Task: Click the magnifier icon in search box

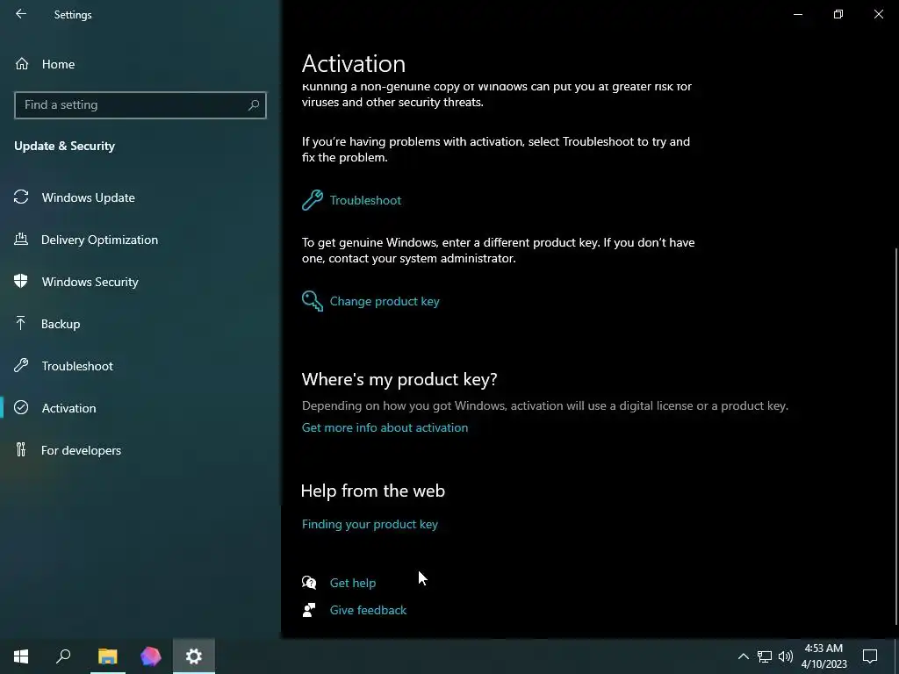Action: 254,105
